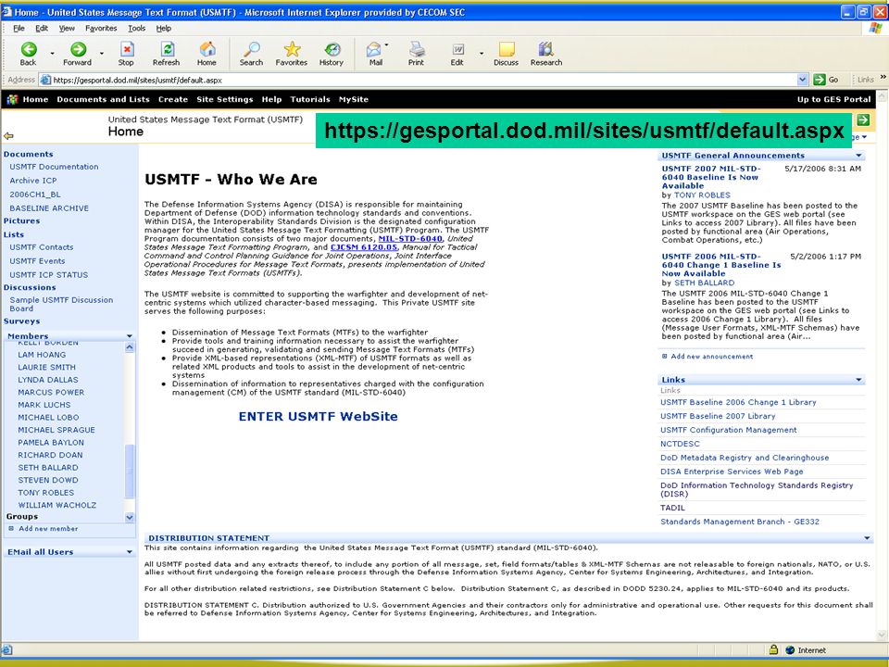889x667 pixels.
Task: Click the Mail toolbar icon
Action: tap(374, 49)
